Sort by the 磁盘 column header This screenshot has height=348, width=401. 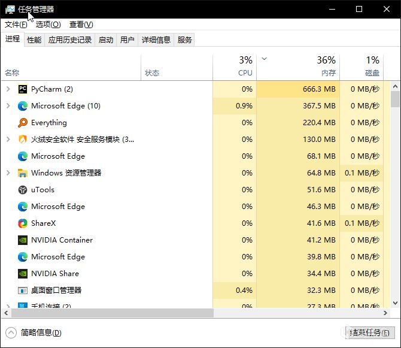click(361, 68)
